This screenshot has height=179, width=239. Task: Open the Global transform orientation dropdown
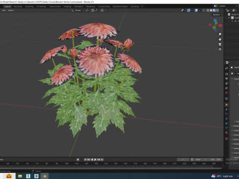(x=78, y=10)
